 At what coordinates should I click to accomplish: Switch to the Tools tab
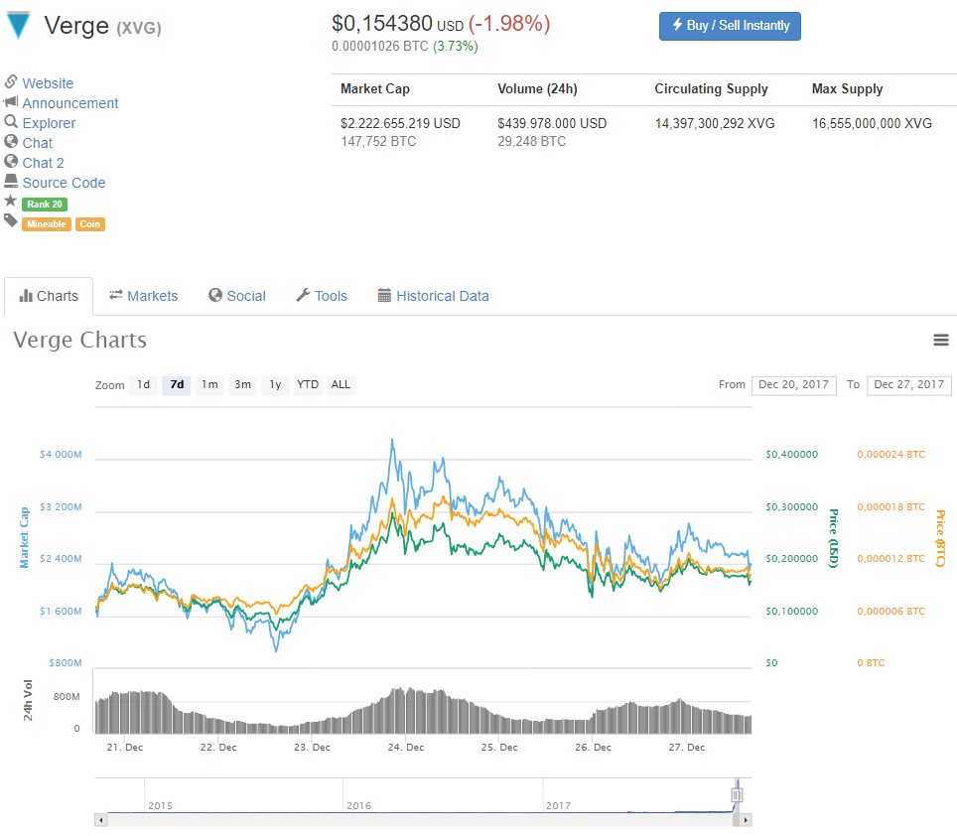coord(322,297)
